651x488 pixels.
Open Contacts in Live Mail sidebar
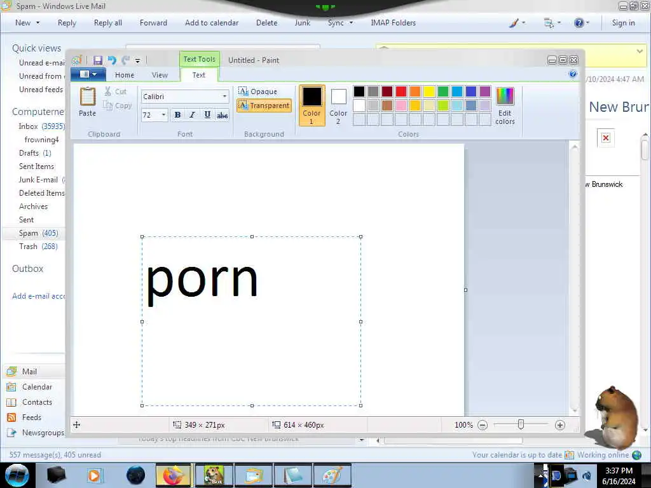point(30,402)
